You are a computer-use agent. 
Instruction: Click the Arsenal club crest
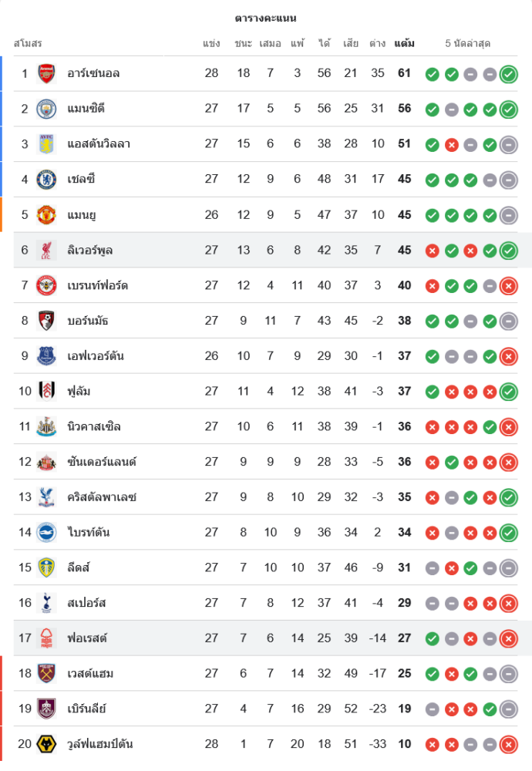(x=47, y=73)
